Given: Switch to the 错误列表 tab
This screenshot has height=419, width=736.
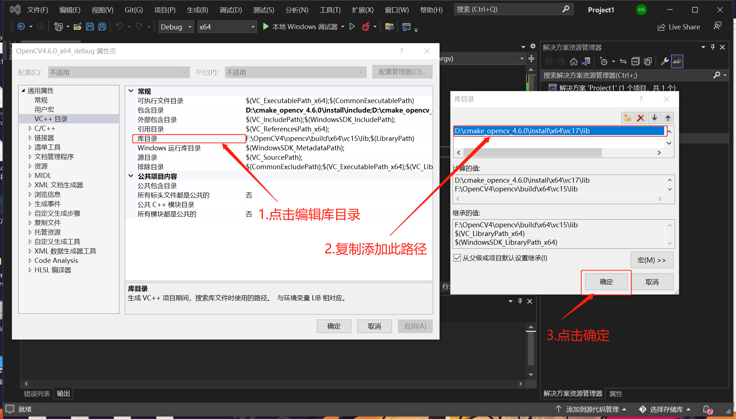Looking at the screenshot, I should click(37, 394).
